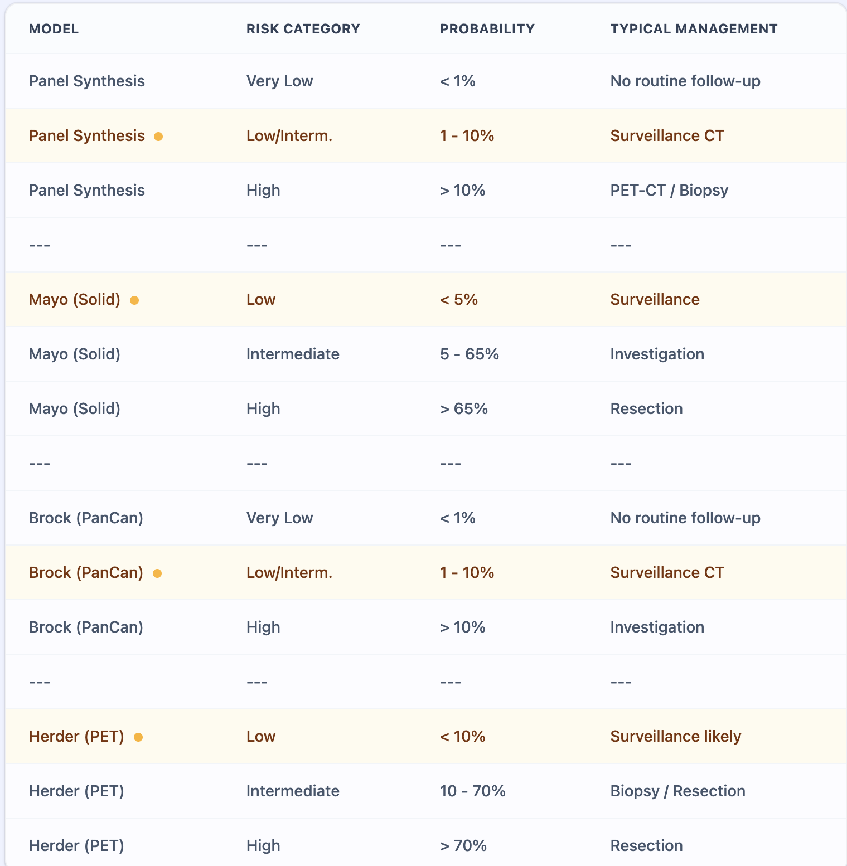The height and width of the screenshot is (866, 847).
Task: Click "Low" risk in the highlighted Mayo row
Action: click(261, 300)
